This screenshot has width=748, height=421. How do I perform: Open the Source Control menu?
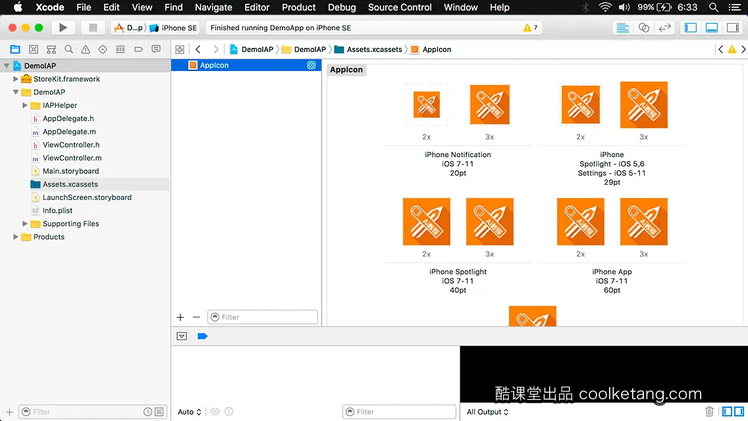pyautogui.click(x=400, y=7)
